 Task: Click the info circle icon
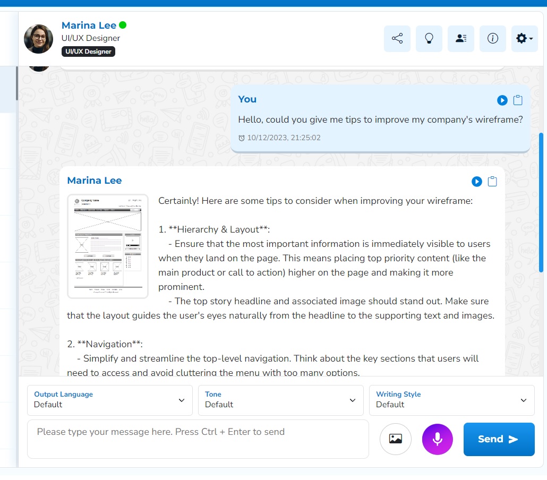[x=492, y=39]
